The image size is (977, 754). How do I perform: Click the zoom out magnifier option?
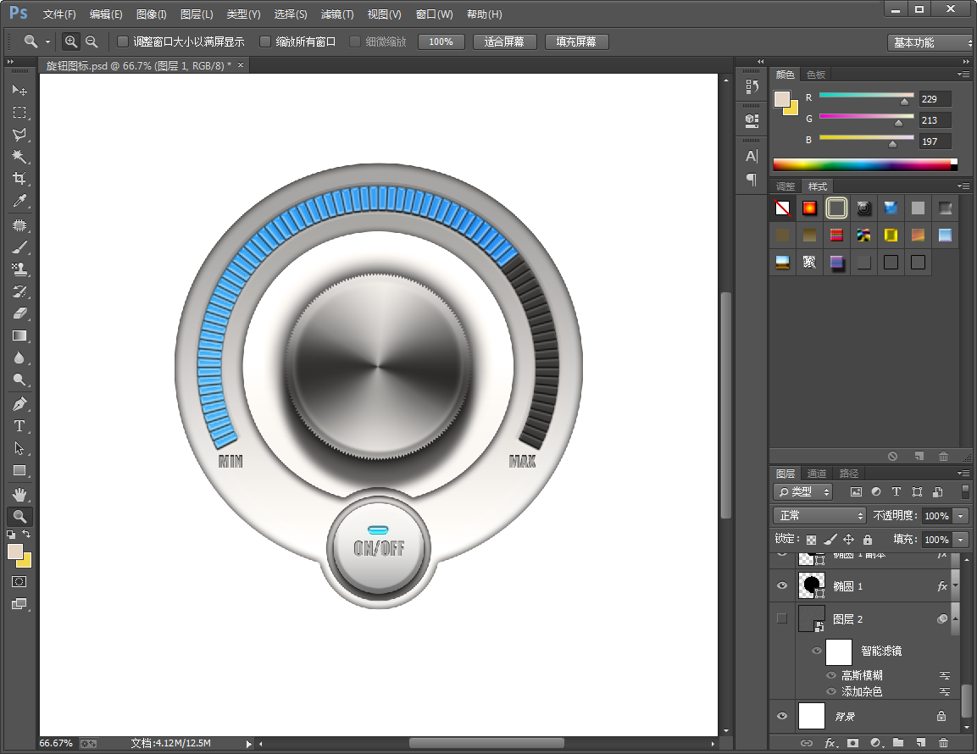click(x=92, y=42)
